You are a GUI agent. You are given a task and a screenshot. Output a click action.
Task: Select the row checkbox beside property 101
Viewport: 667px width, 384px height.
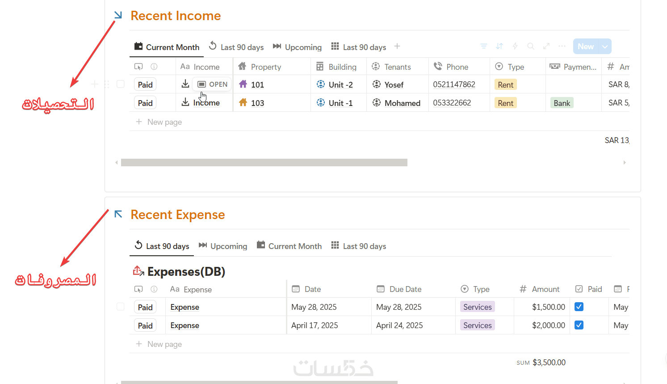click(x=121, y=84)
